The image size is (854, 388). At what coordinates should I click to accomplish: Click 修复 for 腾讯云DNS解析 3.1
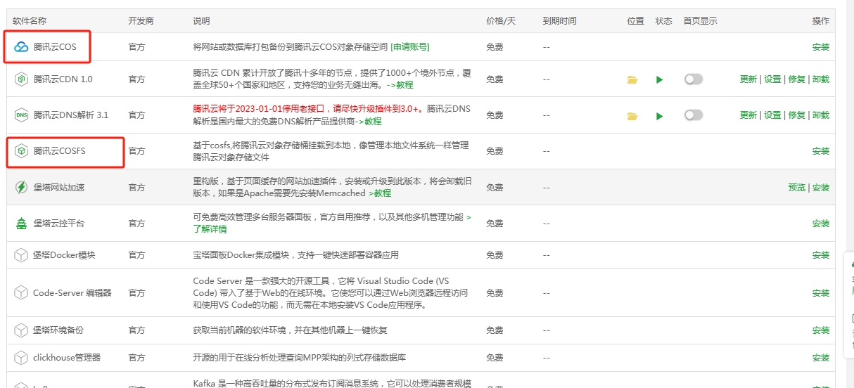796,115
